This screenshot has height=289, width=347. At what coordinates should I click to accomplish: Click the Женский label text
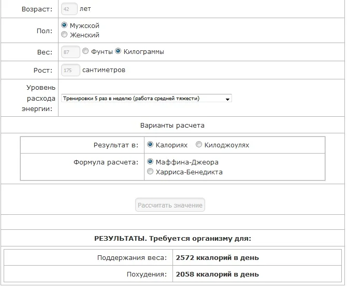pos(84,35)
